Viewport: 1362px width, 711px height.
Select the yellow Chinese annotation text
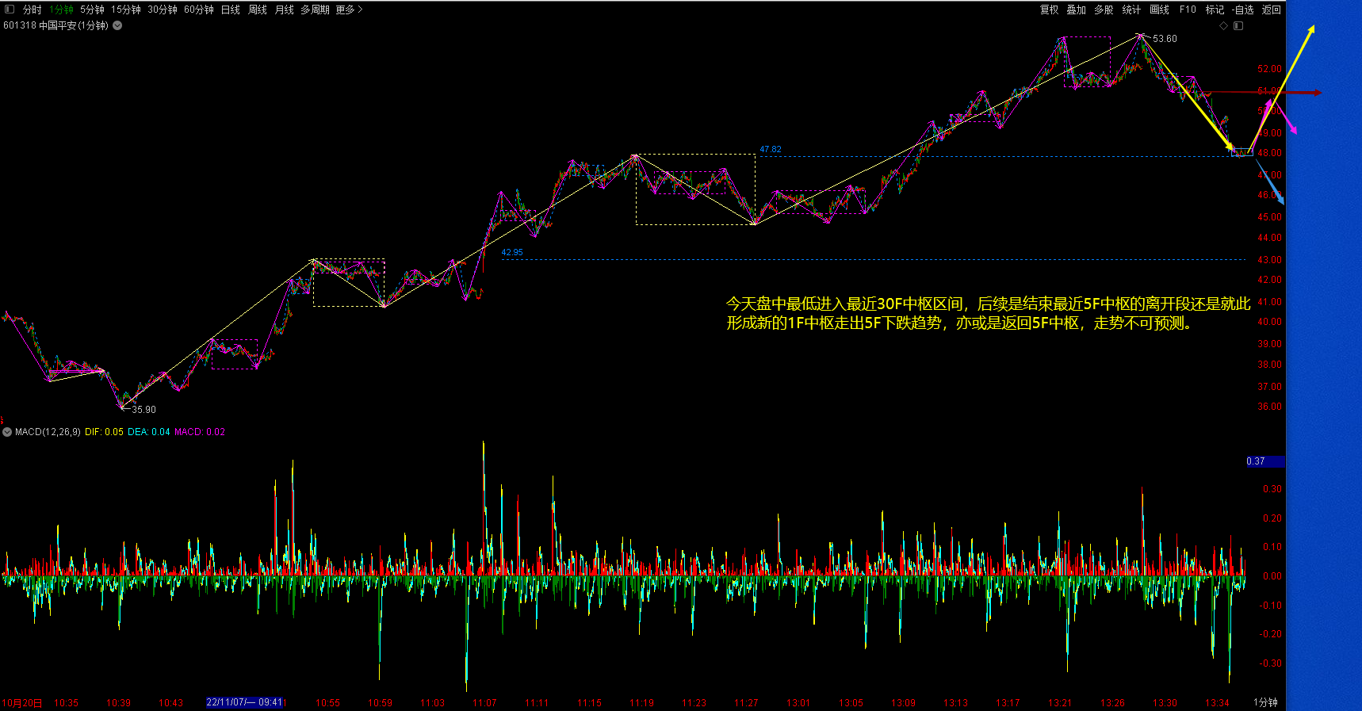[988, 313]
